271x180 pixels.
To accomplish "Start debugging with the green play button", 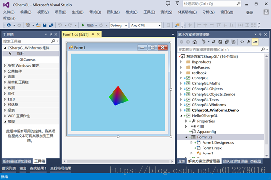I will pyautogui.click(x=83, y=25).
